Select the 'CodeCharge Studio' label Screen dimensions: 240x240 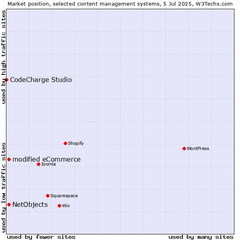click(41, 80)
